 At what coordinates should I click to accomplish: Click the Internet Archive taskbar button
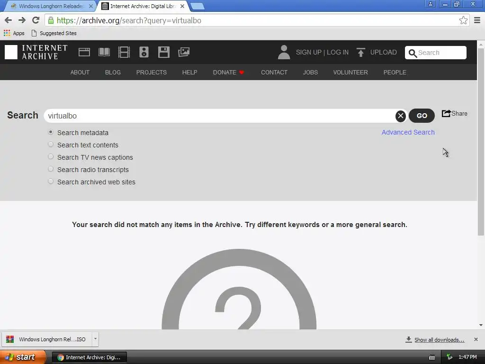tap(90, 357)
